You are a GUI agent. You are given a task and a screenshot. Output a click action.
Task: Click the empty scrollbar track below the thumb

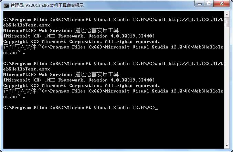(227, 85)
